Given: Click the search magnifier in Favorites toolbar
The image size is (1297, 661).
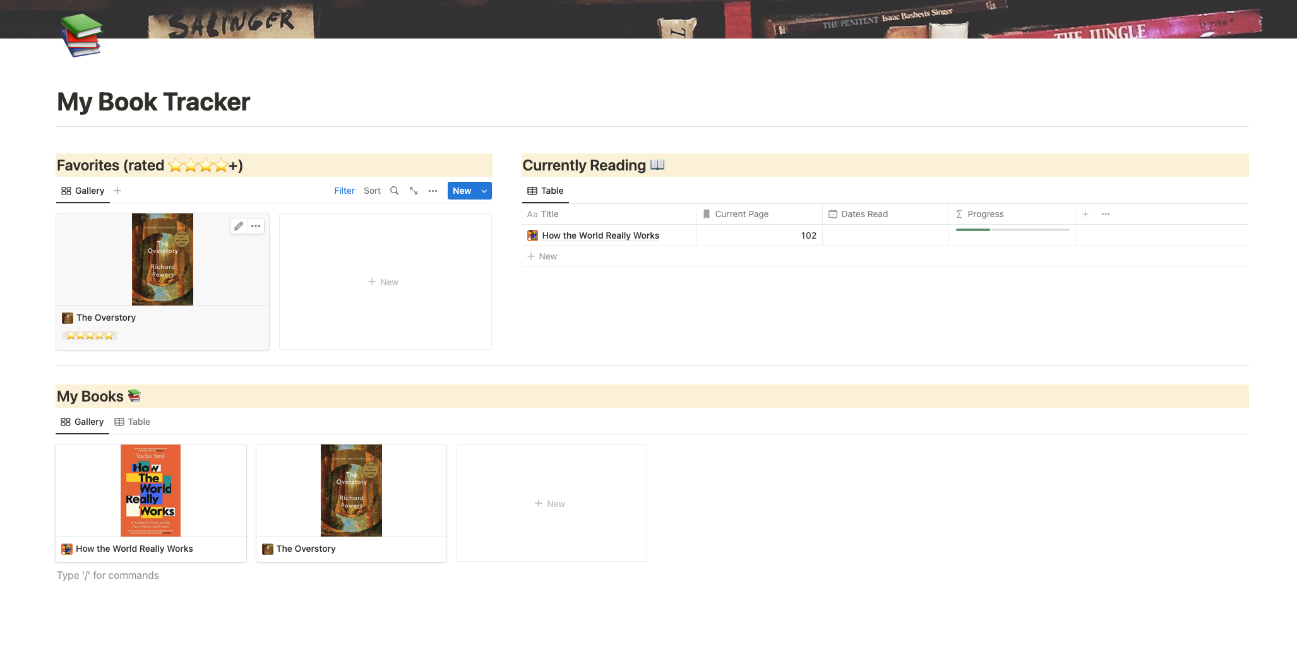Looking at the screenshot, I should [x=394, y=191].
